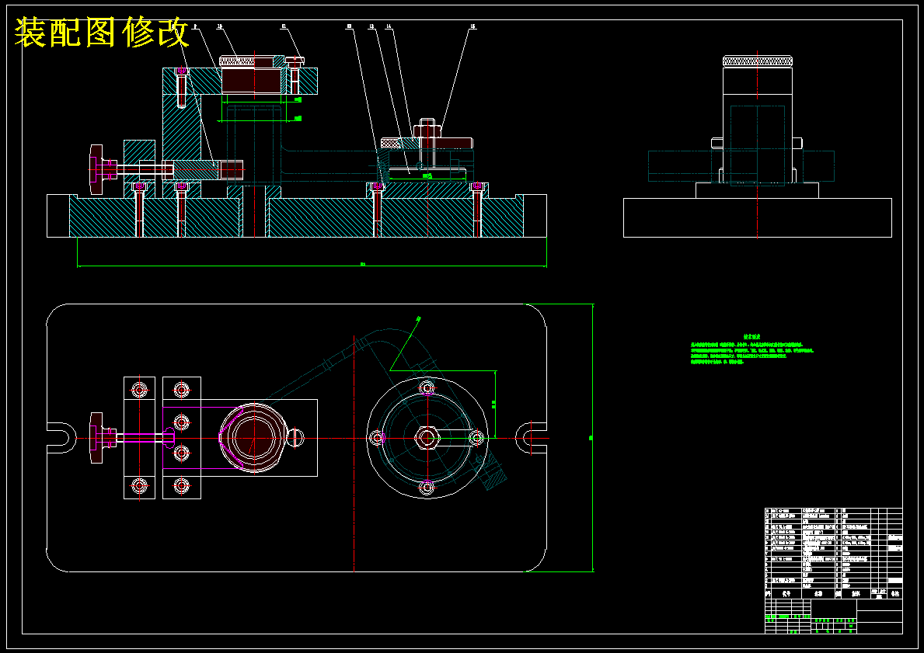924x653 pixels.
Task: Click the parts list table in title block
Action: click(x=833, y=553)
